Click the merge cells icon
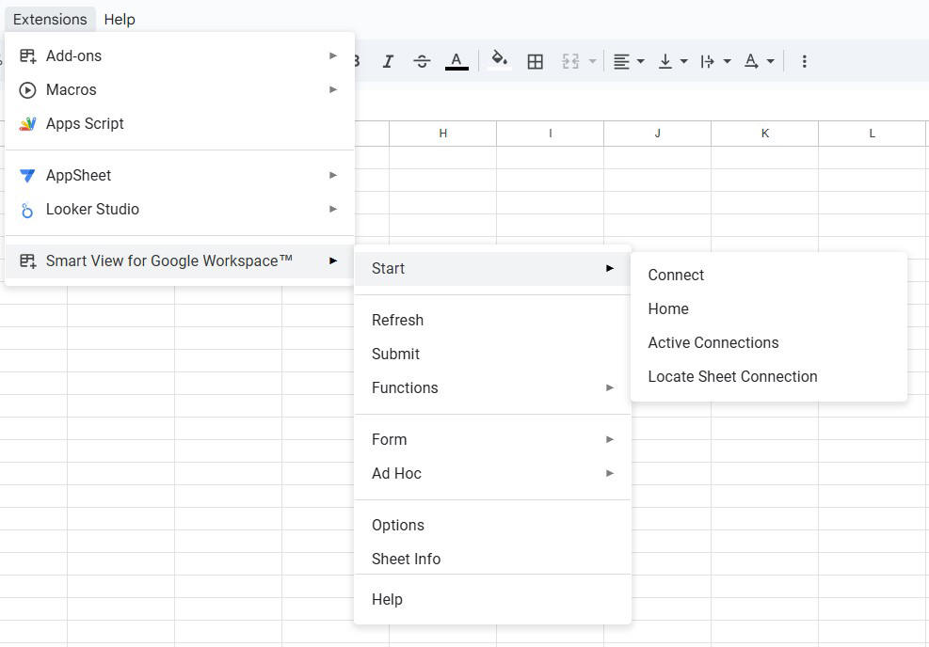The width and height of the screenshot is (929, 647). click(x=569, y=60)
